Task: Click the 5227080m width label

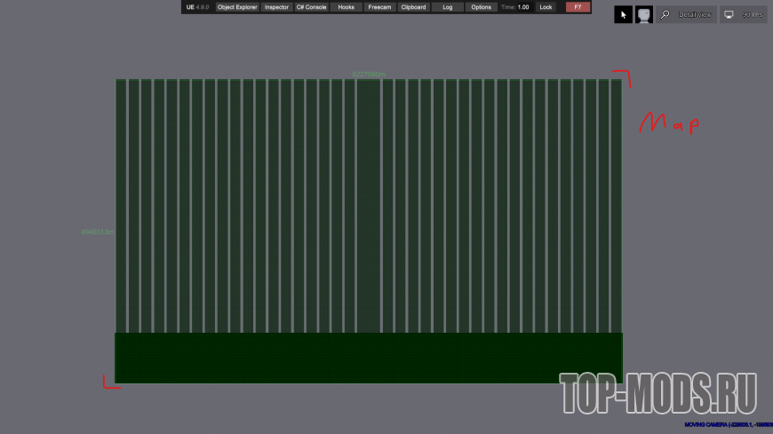Action: pos(369,75)
